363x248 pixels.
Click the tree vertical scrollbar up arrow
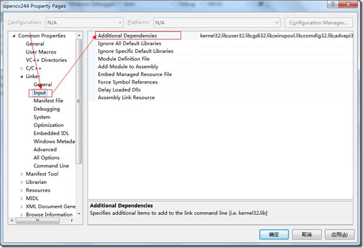[x=79, y=36]
